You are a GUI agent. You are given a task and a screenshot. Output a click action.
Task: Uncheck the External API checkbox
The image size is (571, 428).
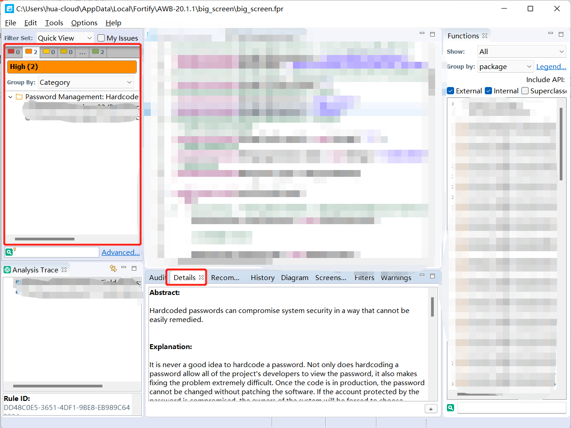[450, 91]
